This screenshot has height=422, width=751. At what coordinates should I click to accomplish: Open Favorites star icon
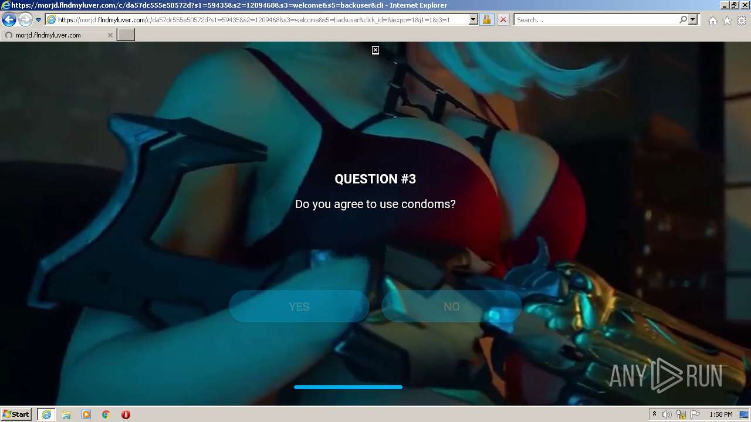pyautogui.click(x=727, y=21)
